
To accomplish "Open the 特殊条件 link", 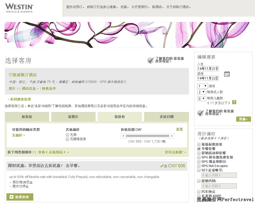I will click(x=49, y=89).
